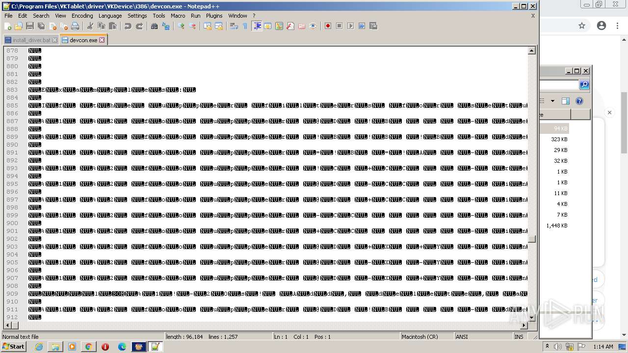Close the install_driver.bat tab
This screenshot has height=353, width=628.
coord(54,40)
